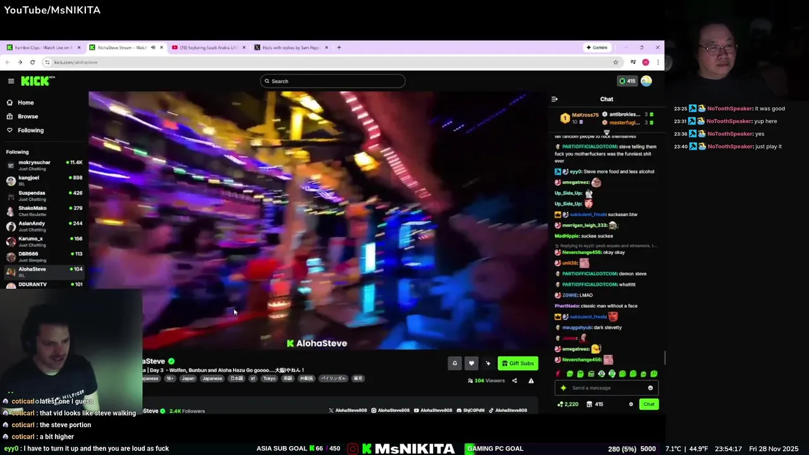Open kangjoel channel from Following list
The width and height of the screenshot is (809, 455).
pyautogui.click(x=44, y=180)
